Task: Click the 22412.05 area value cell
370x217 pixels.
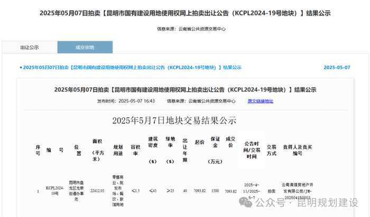Action: tap(97, 191)
